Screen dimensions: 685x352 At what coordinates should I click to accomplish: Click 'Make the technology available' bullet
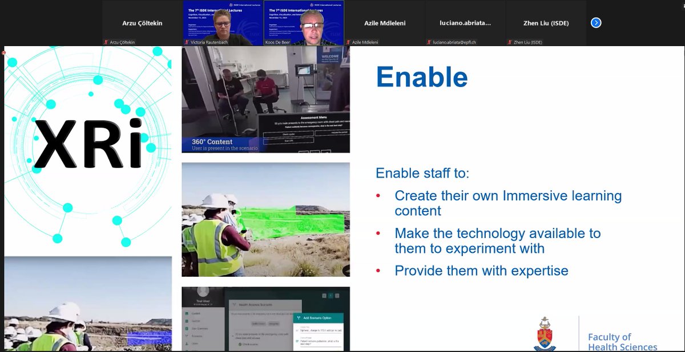pos(498,241)
